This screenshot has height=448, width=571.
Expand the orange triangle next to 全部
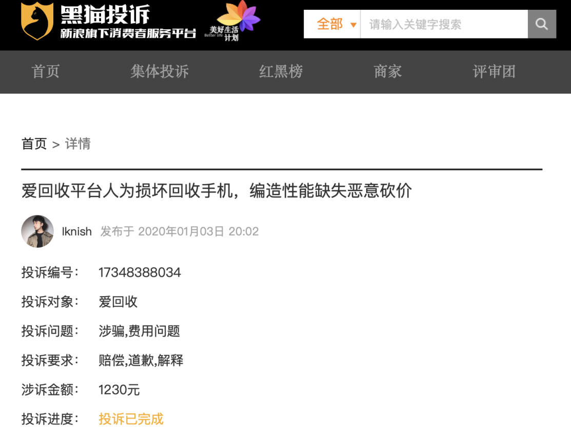click(352, 24)
